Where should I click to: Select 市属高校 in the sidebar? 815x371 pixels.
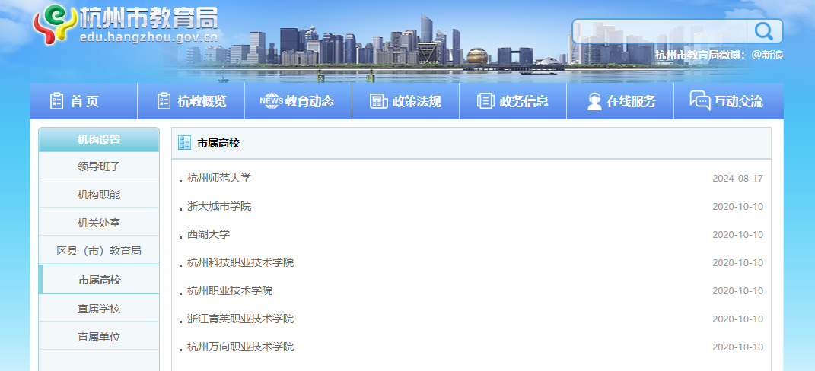point(99,280)
